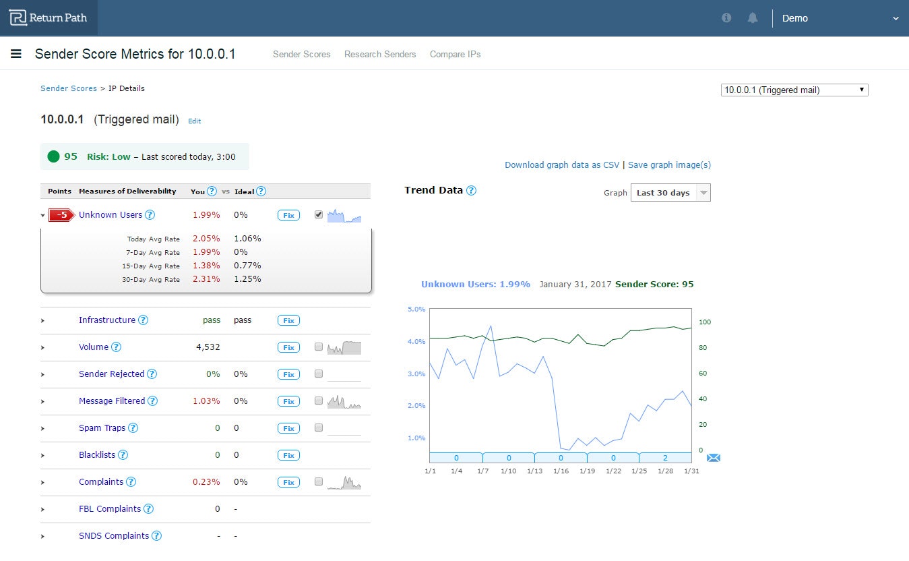
Task: Open help icon beside Infrastructure
Action: [x=144, y=320]
